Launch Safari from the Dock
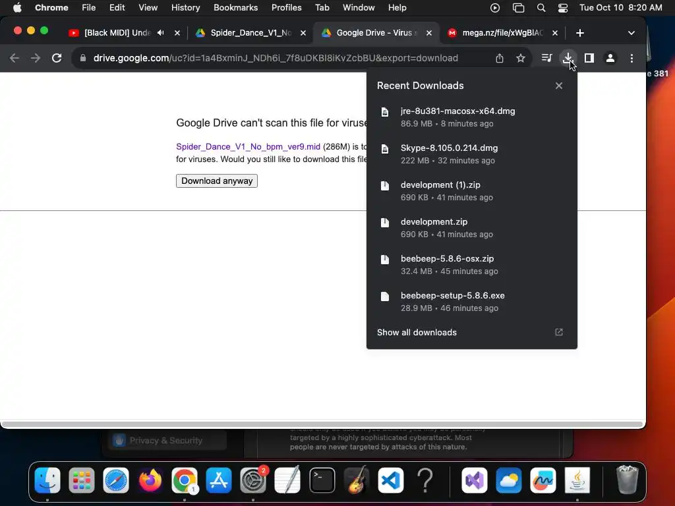Image resolution: width=675 pixels, height=506 pixels. [x=116, y=480]
